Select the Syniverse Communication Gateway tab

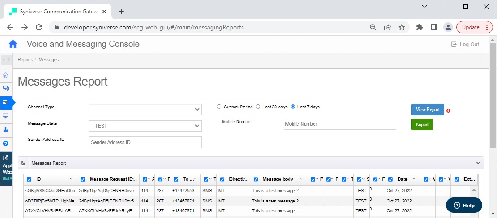click(x=57, y=12)
